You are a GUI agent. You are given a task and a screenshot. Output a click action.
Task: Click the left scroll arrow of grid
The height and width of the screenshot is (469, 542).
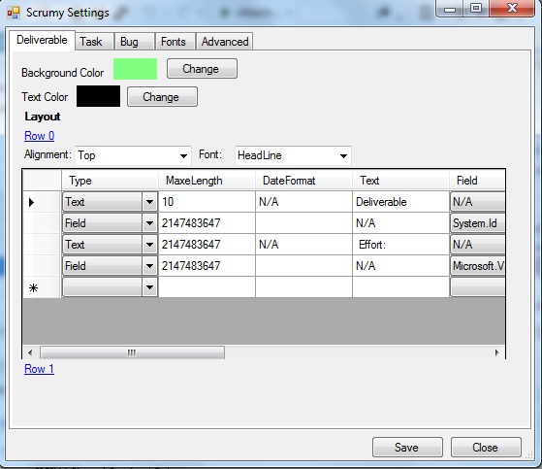pyautogui.click(x=30, y=352)
